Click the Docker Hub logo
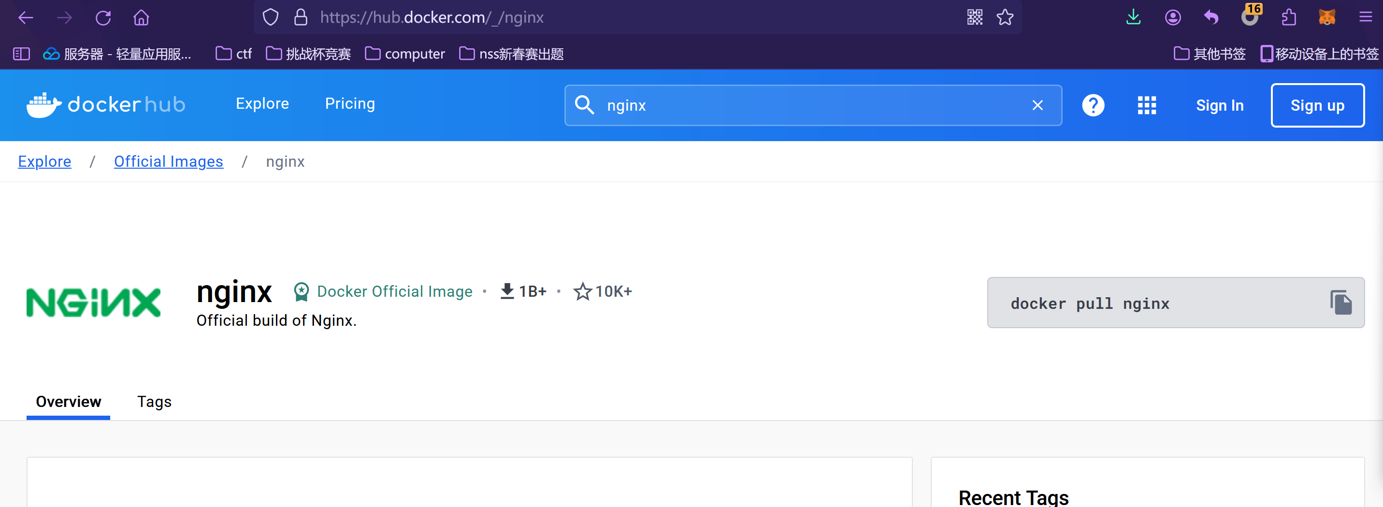This screenshot has width=1383, height=507. click(x=106, y=105)
